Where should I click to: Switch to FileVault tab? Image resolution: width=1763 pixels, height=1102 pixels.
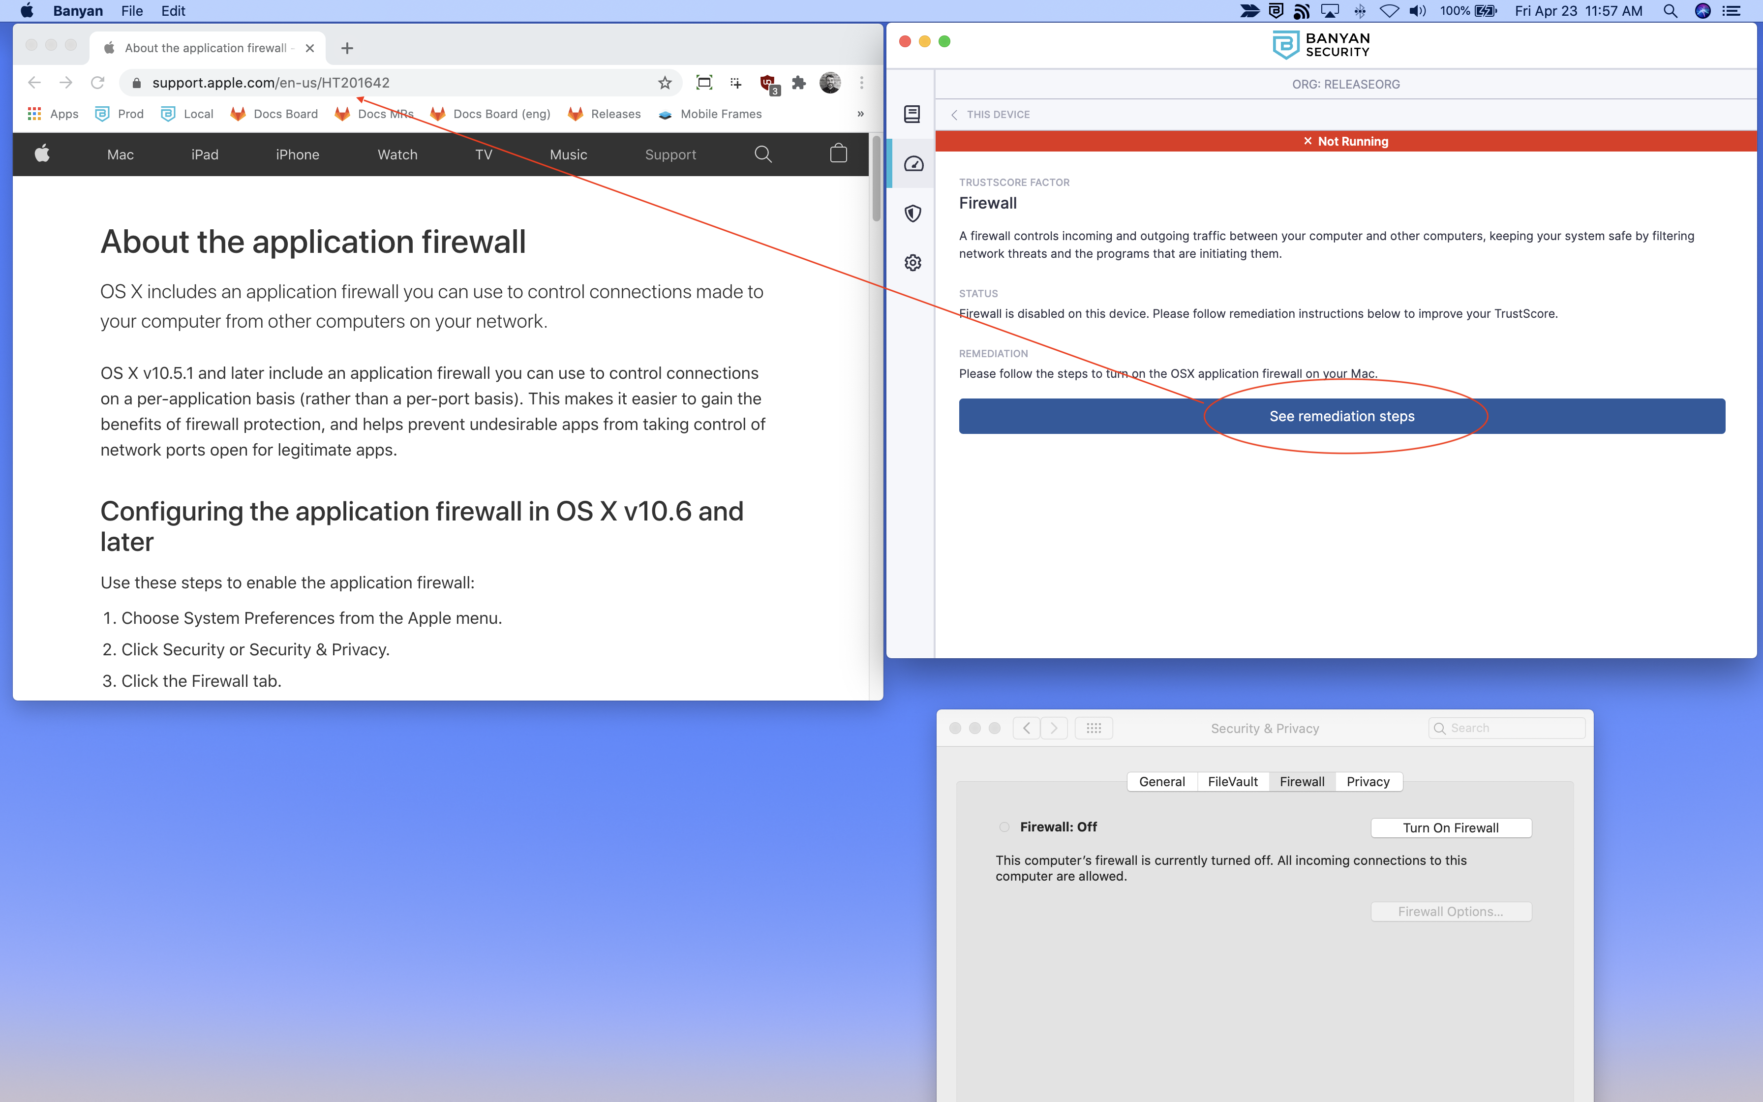[1233, 781]
